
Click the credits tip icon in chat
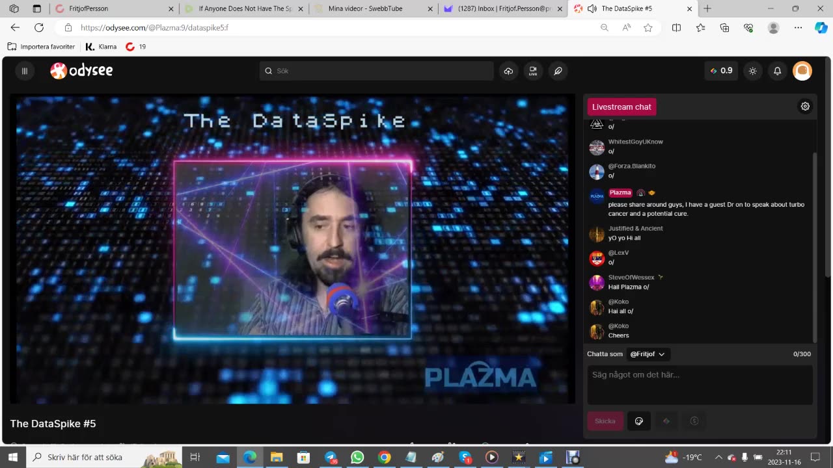click(x=666, y=421)
